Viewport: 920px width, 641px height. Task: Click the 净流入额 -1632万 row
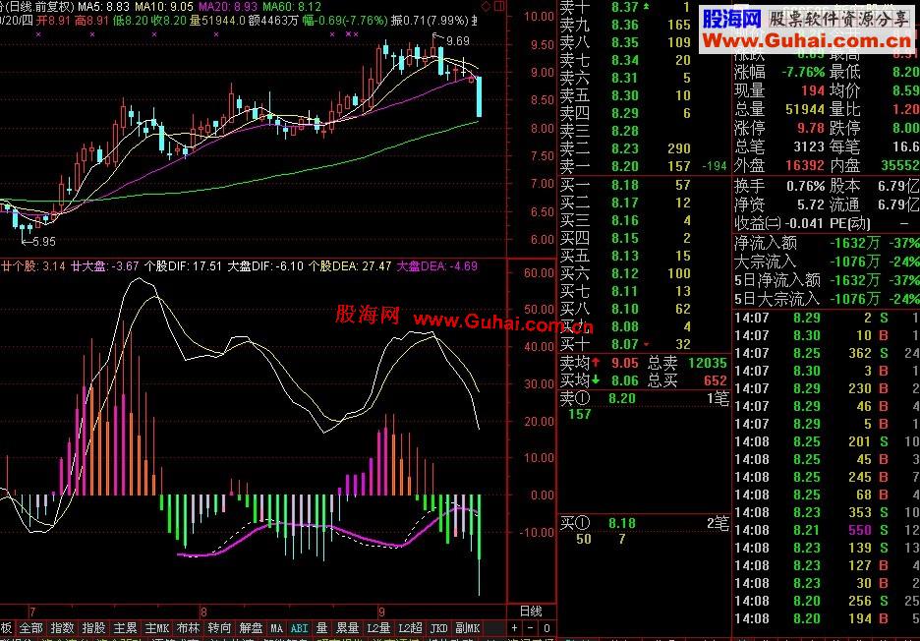pyautogui.click(x=826, y=243)
